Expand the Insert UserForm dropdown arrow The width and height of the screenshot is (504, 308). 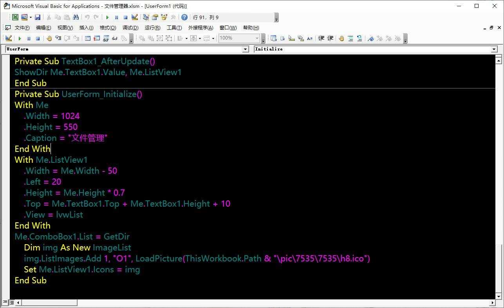pos(31,17)
